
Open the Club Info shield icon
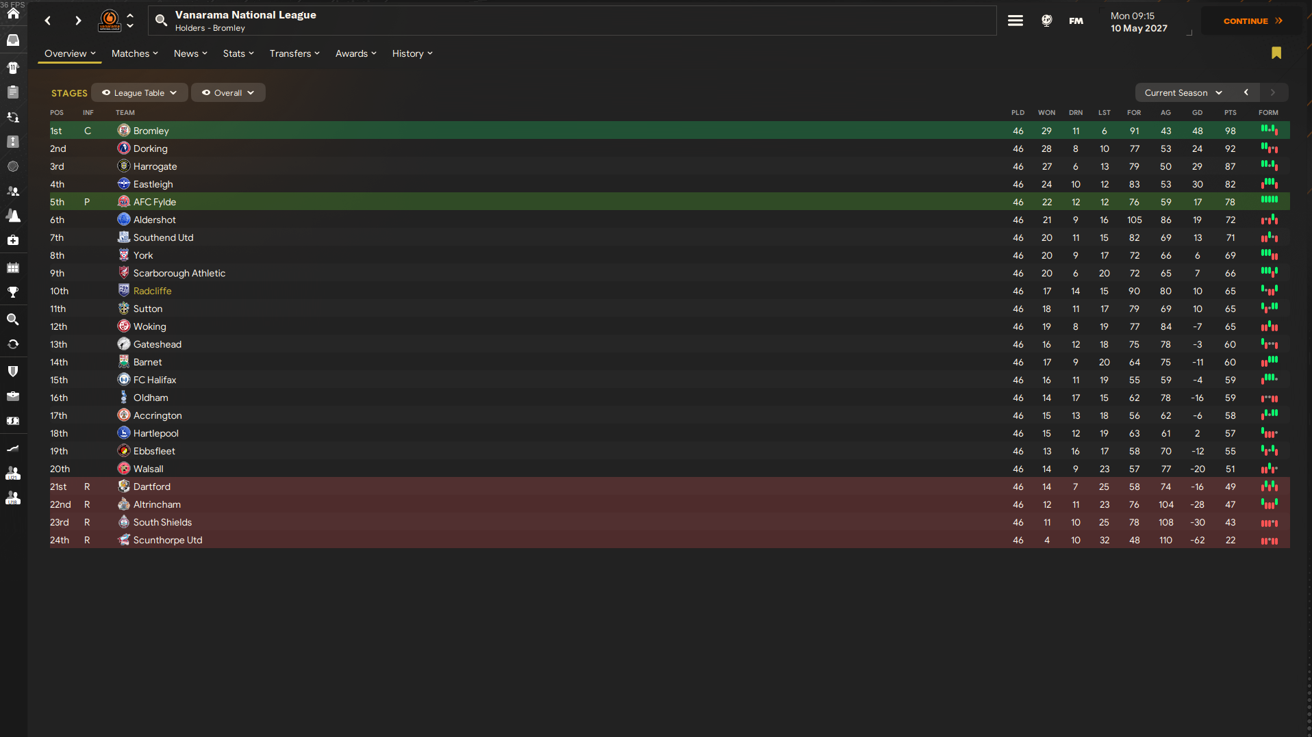coord(13,371)
